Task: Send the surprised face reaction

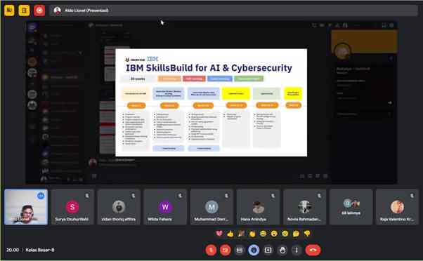Action: coord(274,234)
